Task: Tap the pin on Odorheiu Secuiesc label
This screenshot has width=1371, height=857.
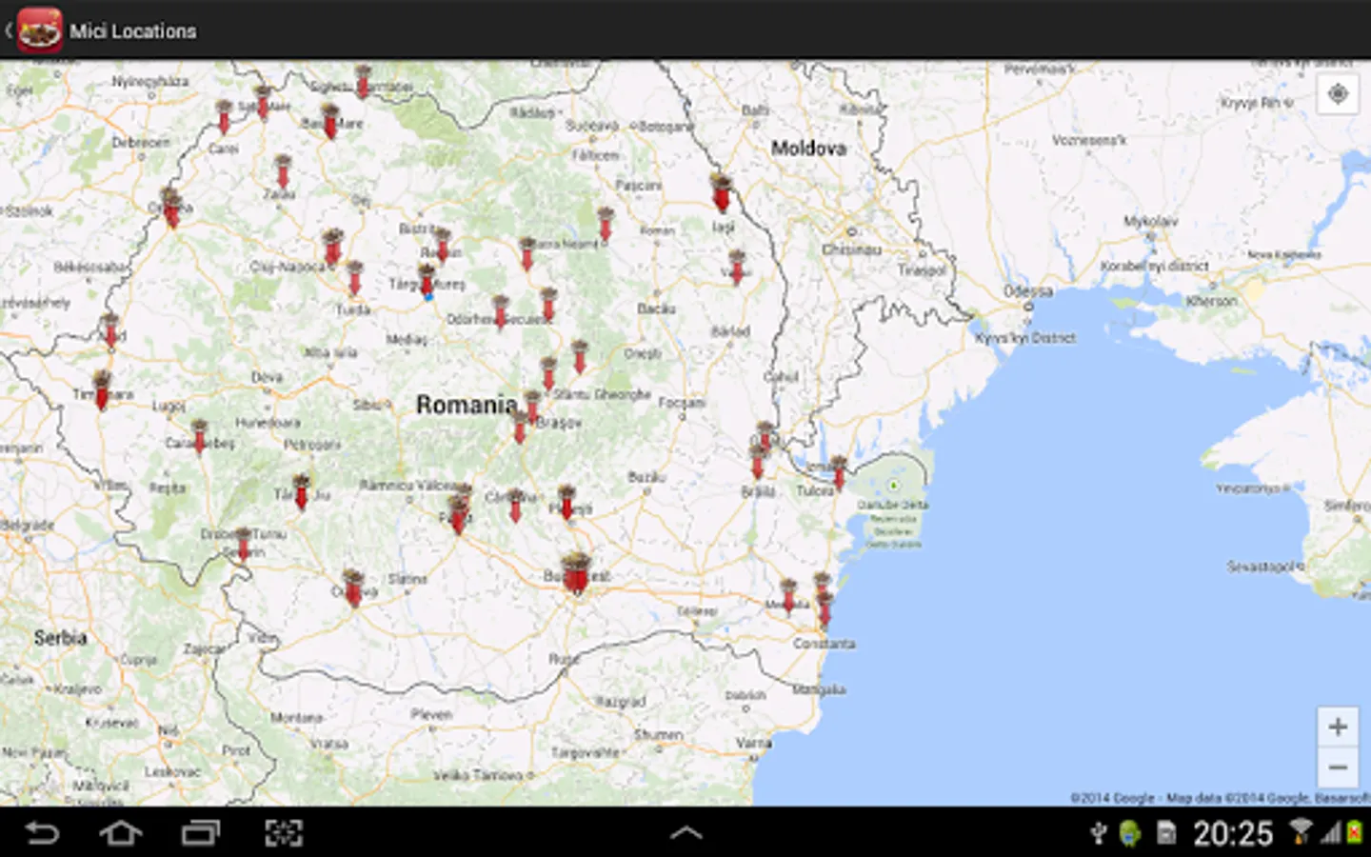Action: 501,312
